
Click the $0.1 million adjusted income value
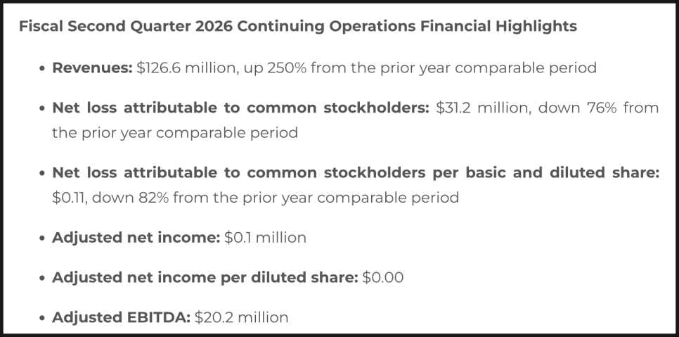[266, 238]
